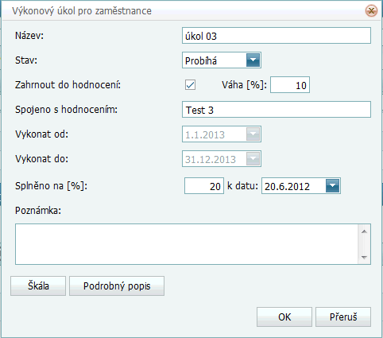The image size is (383, 338).
Task: Open the Škála button
Action: coord(38,286)
